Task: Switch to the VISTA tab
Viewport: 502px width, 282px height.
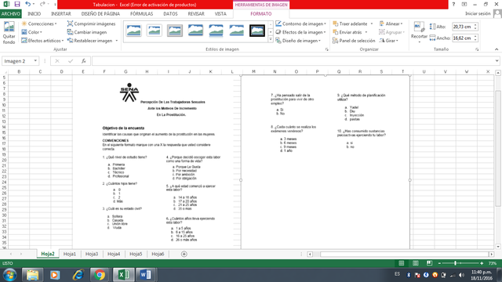Action: coord(220,14)
